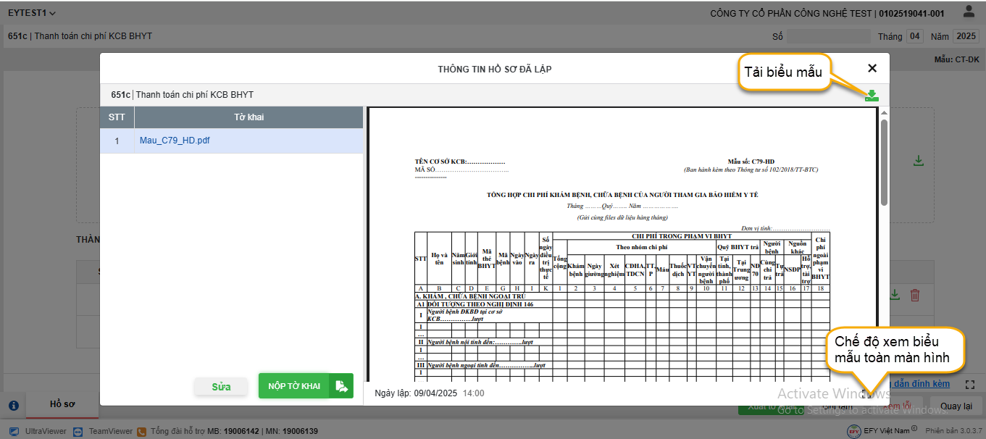Click the Quay lại button
The image size is (986, 439).
click(956, 406)
